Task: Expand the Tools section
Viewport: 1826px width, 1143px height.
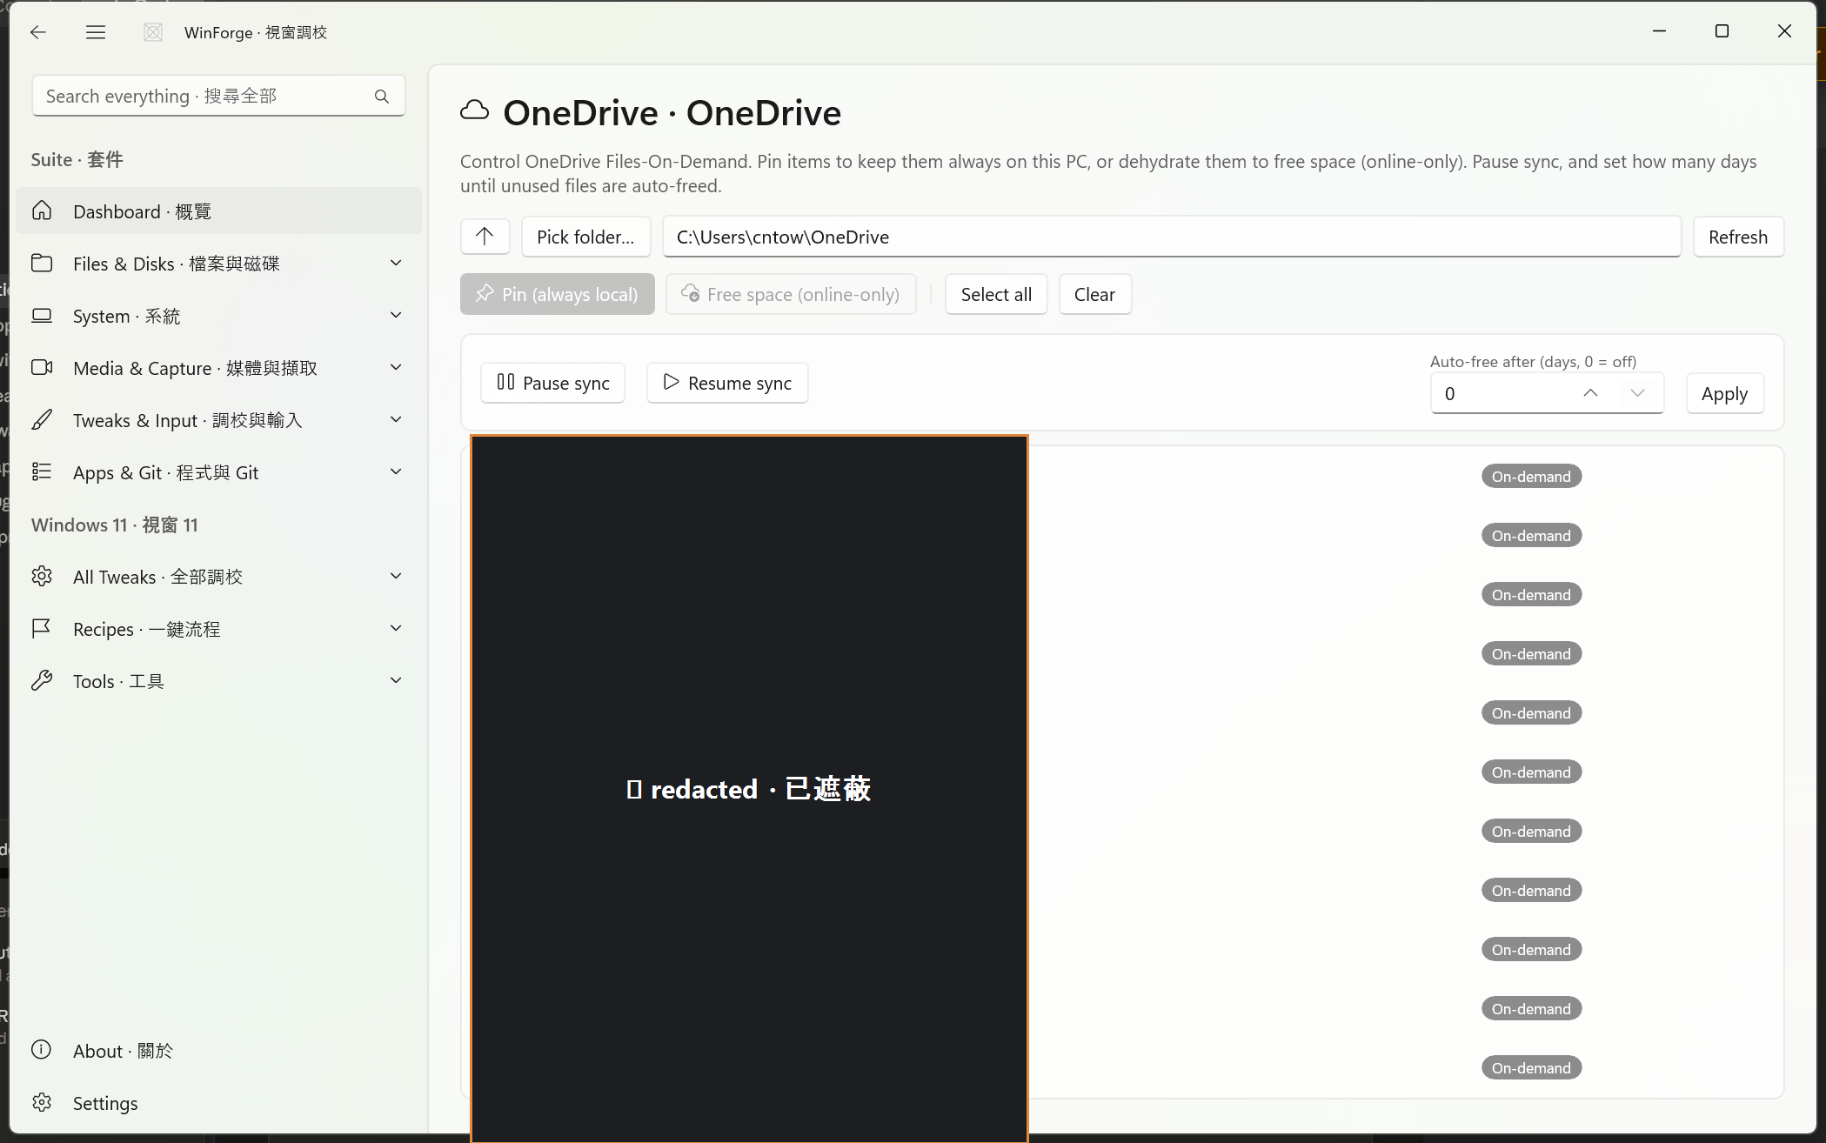Action: (x=396, y=680)
